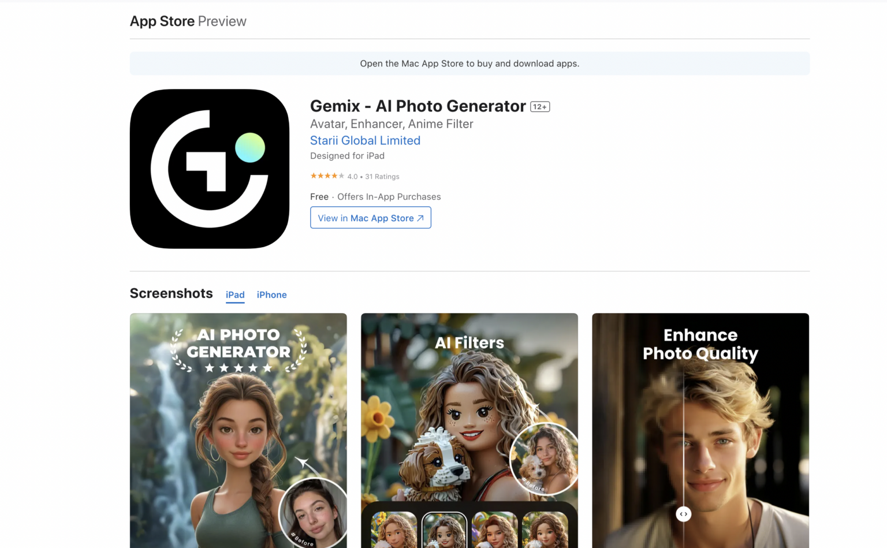Click the star rating showing 4.0
Image resolution: width=887 pixels, height=548 pixels.
[327, 176]
